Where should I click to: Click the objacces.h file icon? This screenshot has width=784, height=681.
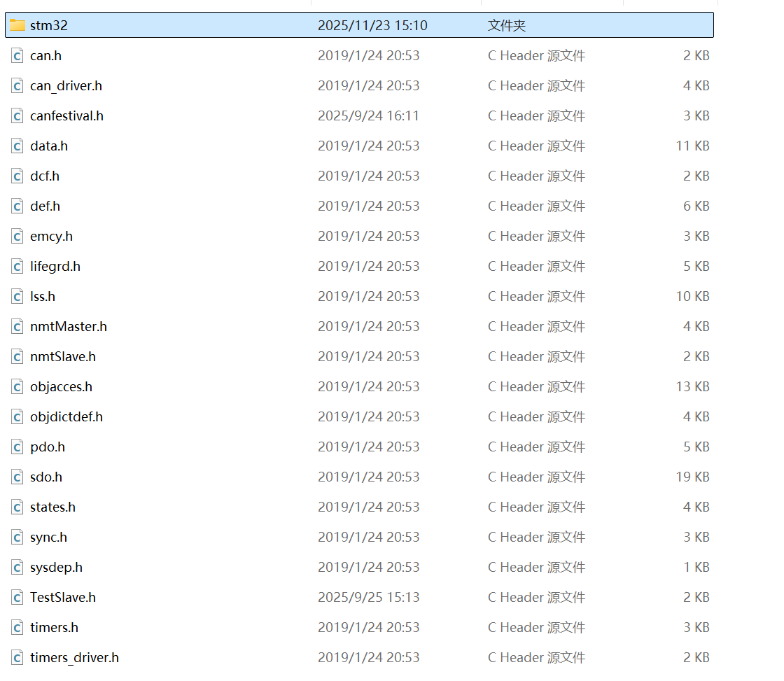tap(17, 386)
